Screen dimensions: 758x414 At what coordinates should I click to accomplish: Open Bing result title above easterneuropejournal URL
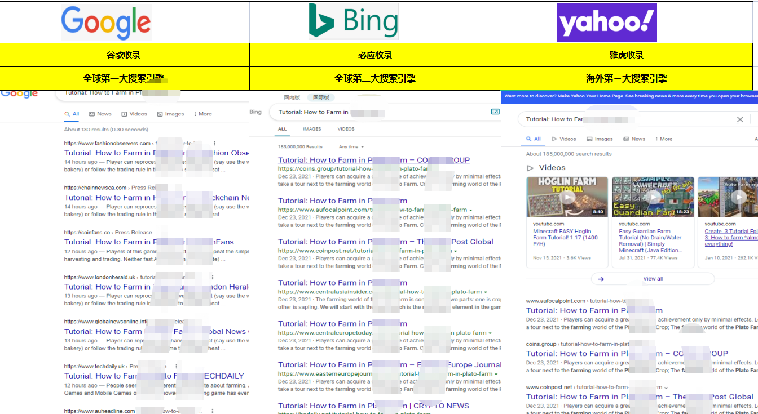click(x=389, y=365)
